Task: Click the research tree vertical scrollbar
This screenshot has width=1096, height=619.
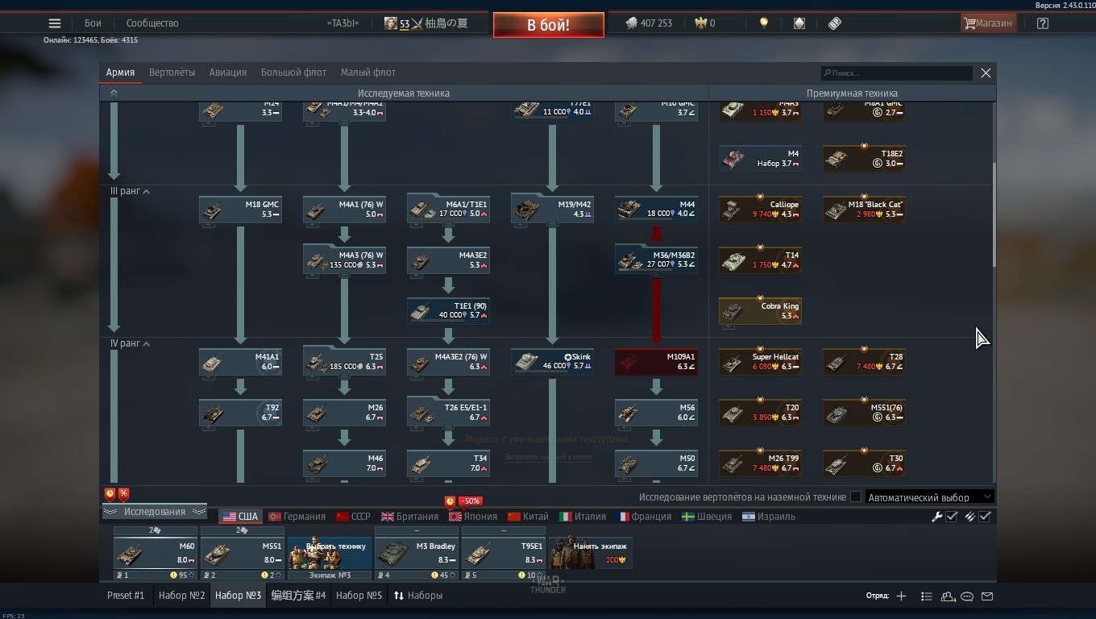Action: coord(994,214)
